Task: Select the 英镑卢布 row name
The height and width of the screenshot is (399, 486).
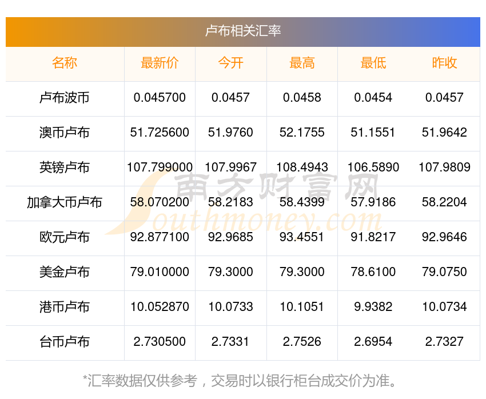Action: (65, 167)
